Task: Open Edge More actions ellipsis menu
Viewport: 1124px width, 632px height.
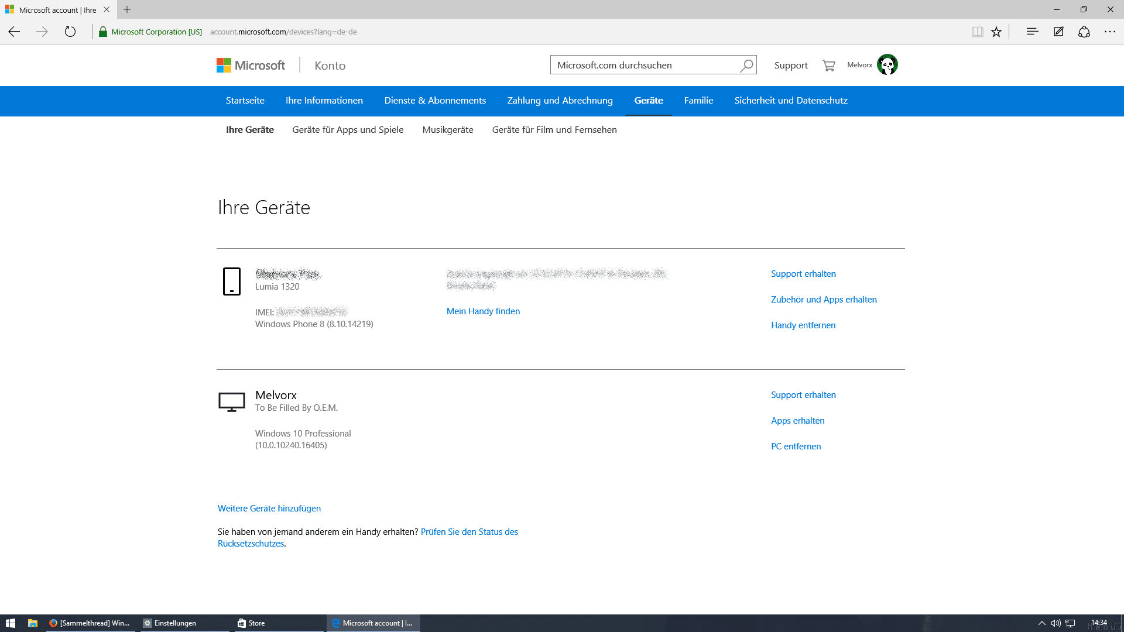Action: (x=1110, y=32)
